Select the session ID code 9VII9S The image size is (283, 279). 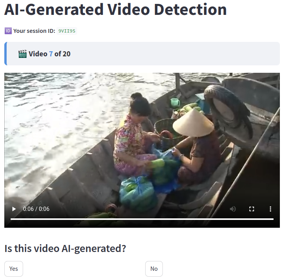pyautogui.click(x=67, y=31)
